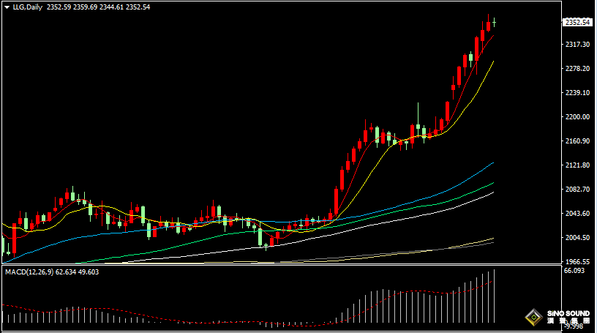
Task: Click the 2082.70 price axis label
Action: point(577,190)
